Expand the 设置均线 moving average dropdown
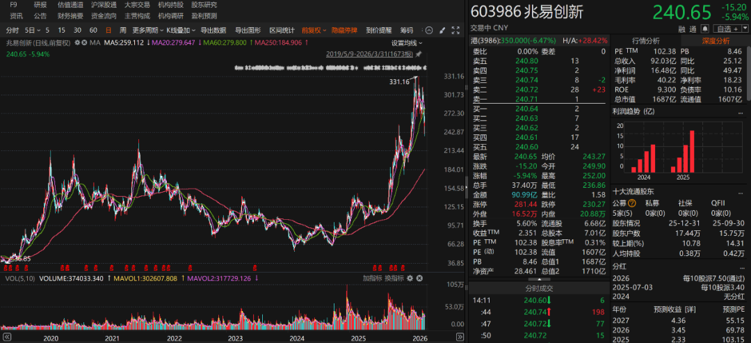Image resolution: width=751 pixels, height=343 pixels. tap(406, 43)
